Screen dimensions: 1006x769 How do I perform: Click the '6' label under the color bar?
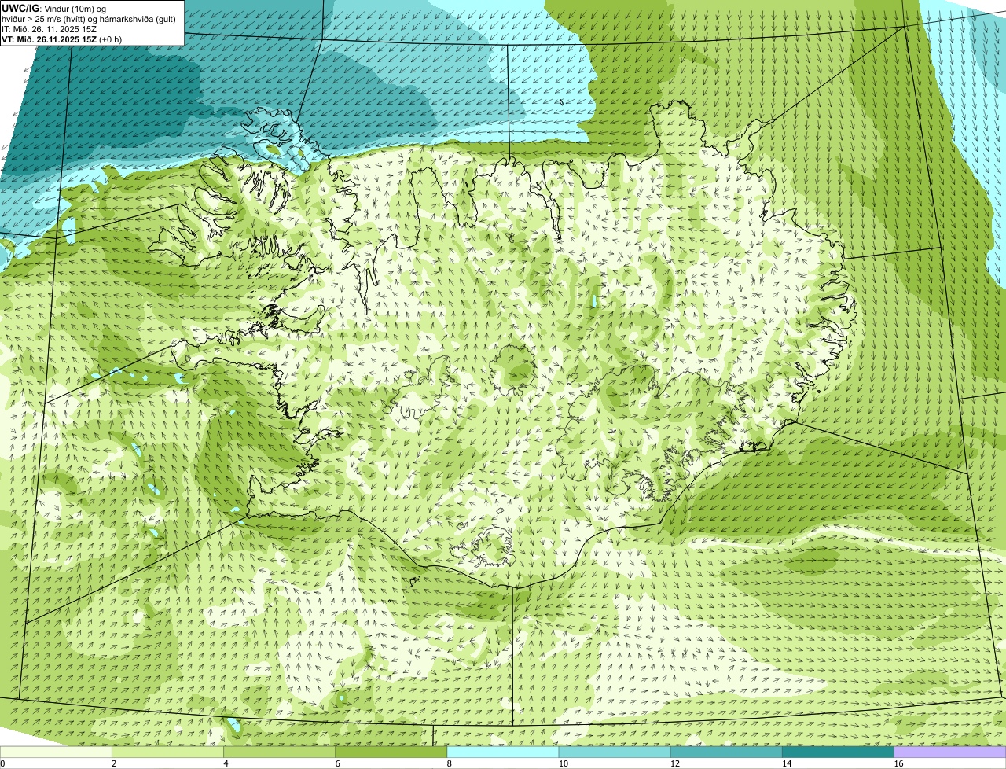click(x=337, y=763)
